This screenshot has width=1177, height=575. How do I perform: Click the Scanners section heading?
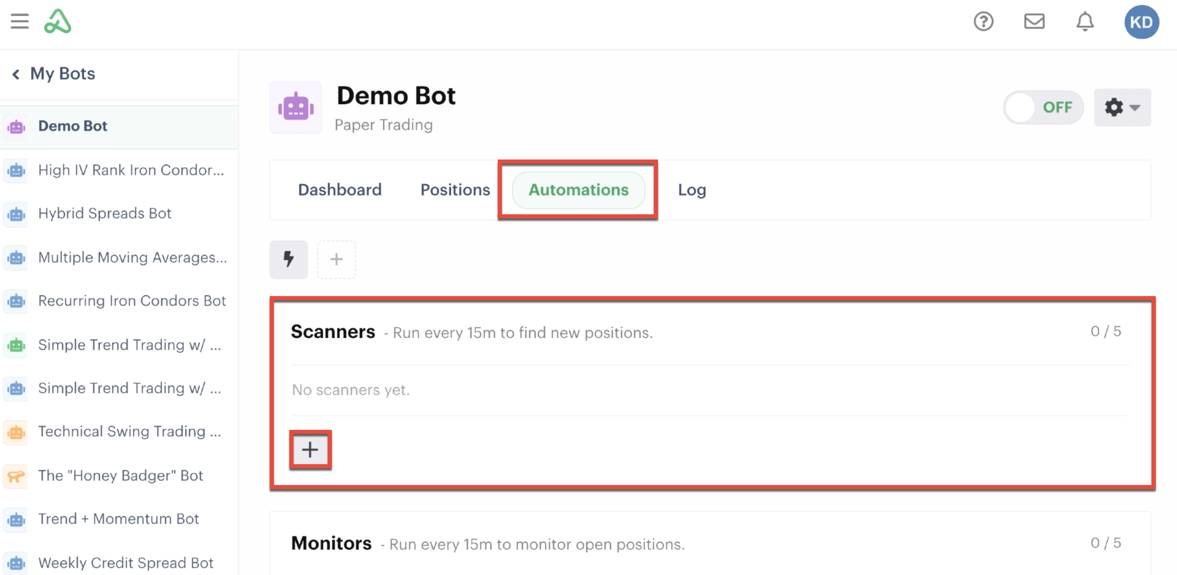pos(333,331)
